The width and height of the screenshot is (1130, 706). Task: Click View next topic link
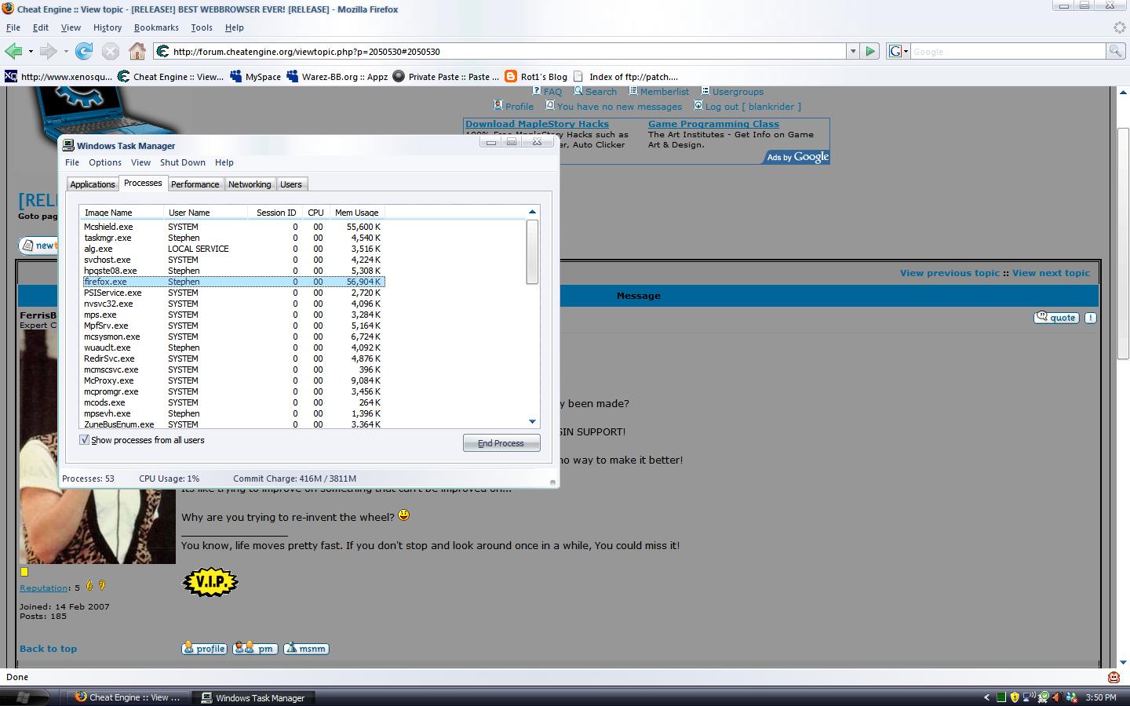1051,273
